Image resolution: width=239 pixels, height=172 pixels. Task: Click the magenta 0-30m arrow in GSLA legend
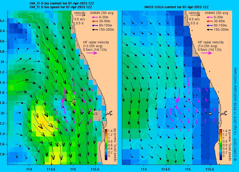[210, 17]
